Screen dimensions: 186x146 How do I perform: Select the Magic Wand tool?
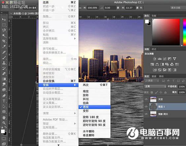point(4,36)
